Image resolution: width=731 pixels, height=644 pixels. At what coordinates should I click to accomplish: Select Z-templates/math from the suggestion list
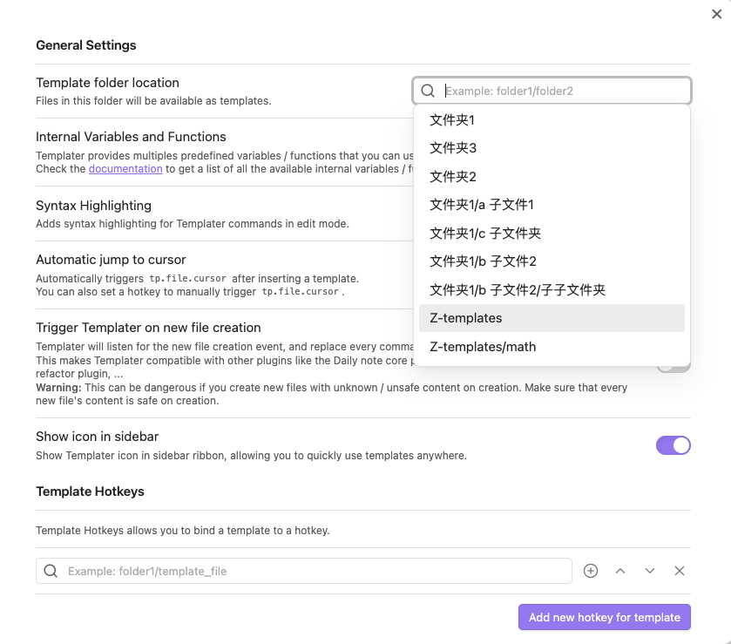483,347
